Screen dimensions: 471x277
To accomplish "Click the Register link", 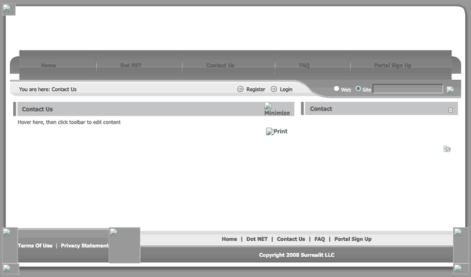I will 256,89.
